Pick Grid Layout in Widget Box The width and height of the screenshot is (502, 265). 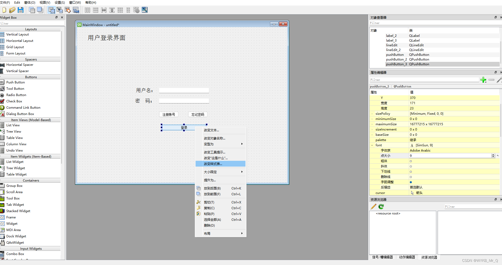tap(15, 47)
